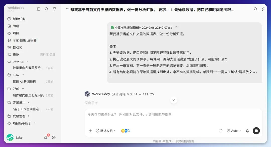Jump to latest message down-arrow button
Screen dimensions: 271x147
pos(174,100)
